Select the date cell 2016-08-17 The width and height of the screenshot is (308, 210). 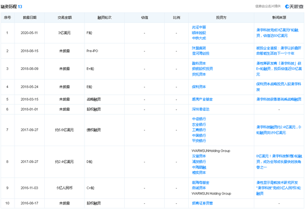(x=29, y=203)
